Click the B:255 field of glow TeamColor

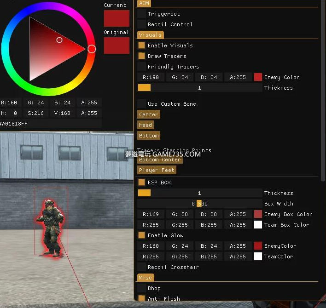[209, 257]
